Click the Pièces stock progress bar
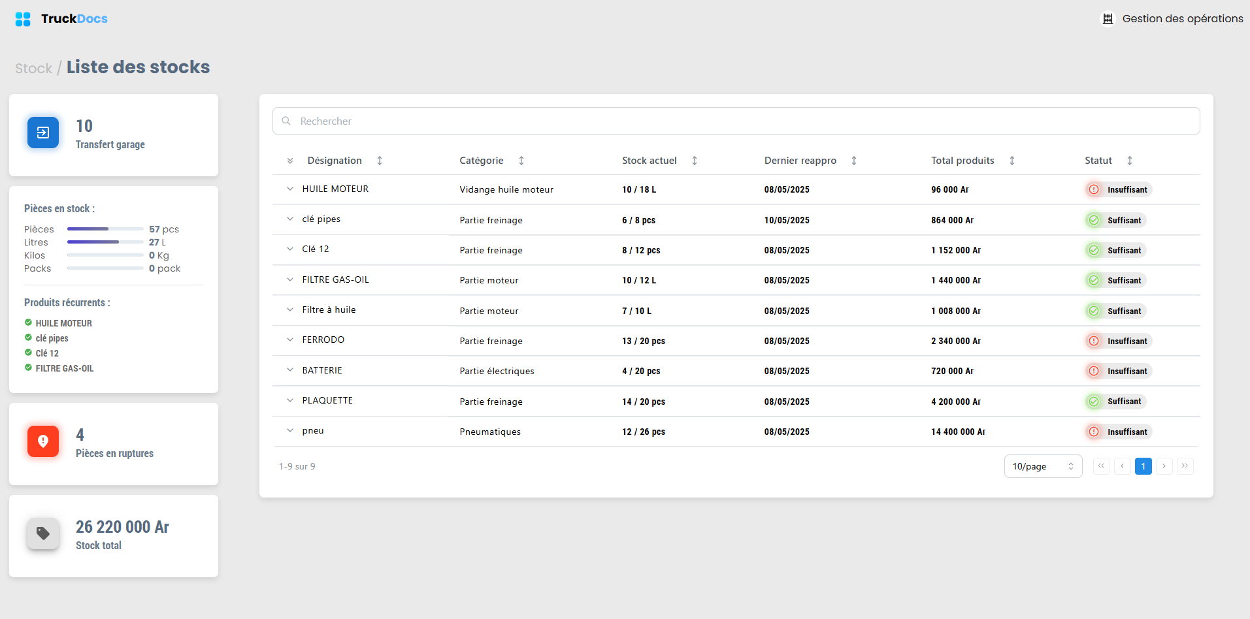 point(105,229)
